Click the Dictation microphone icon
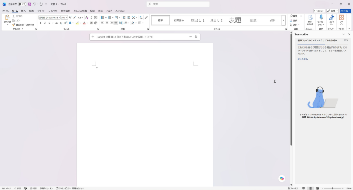353x190 pixels. coord(321,18)
